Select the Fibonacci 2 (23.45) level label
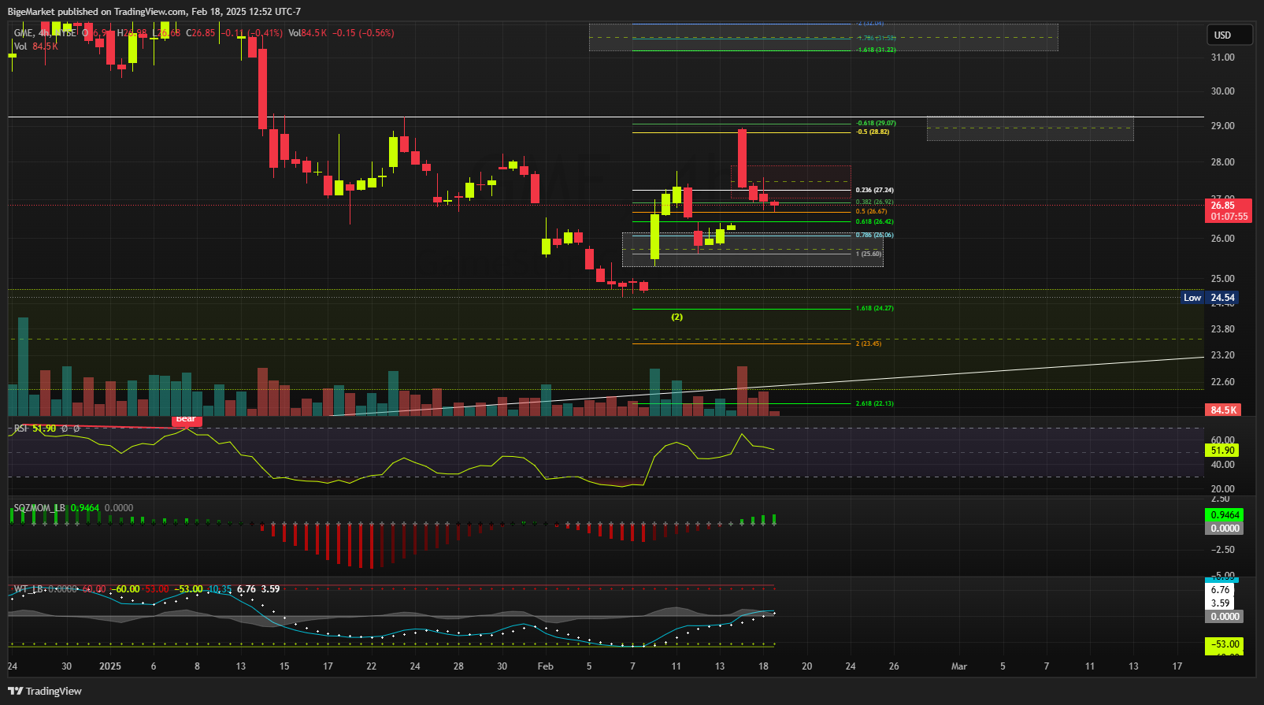Viewport: 1264px width, 705px height. 869,343
